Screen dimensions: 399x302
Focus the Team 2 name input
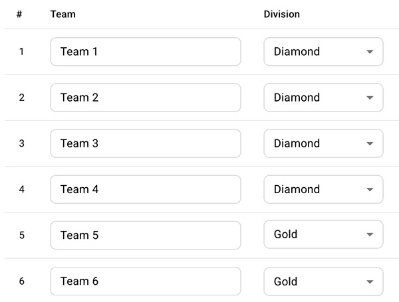click(146, 98)
